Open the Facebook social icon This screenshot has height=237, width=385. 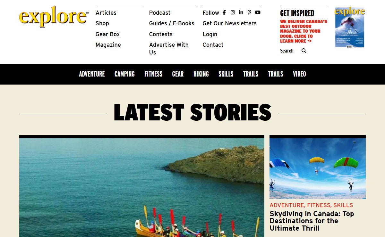224,12
